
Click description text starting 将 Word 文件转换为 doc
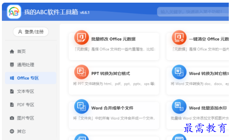[x=200, y=84]
